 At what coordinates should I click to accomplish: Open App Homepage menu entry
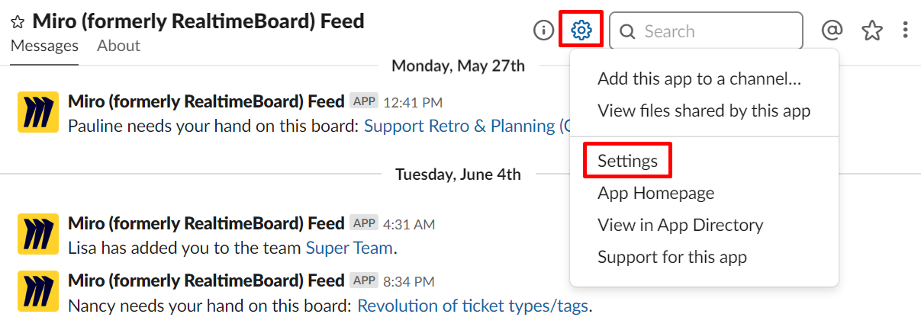(x=655, y=193)
